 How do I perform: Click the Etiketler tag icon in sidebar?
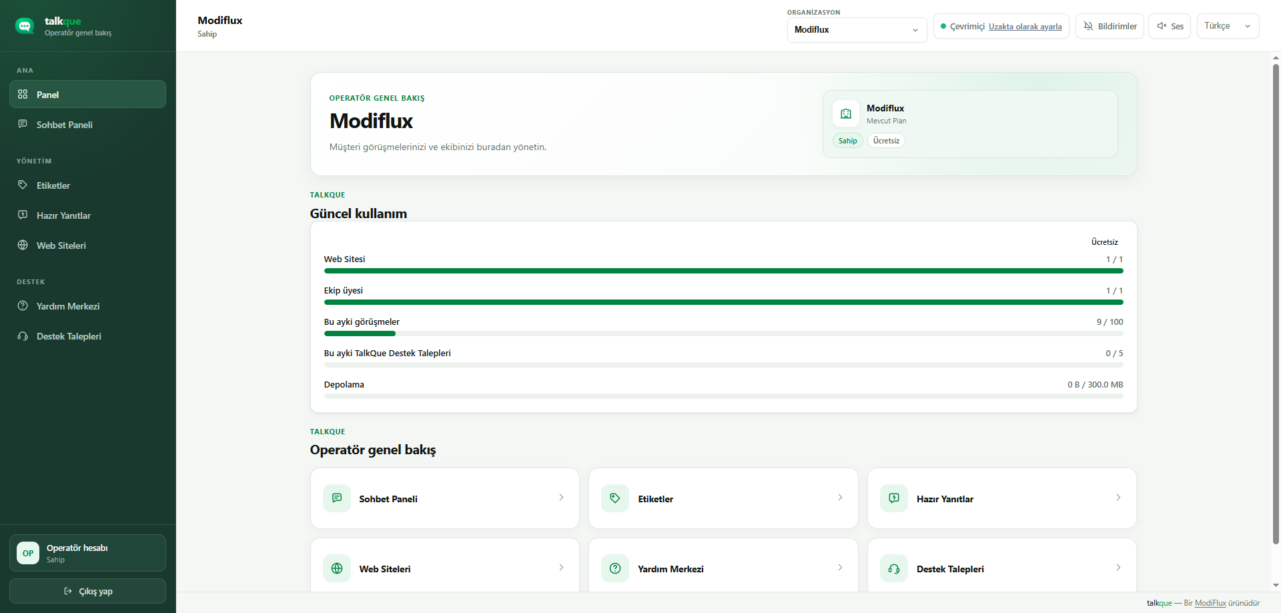point(23,185)
